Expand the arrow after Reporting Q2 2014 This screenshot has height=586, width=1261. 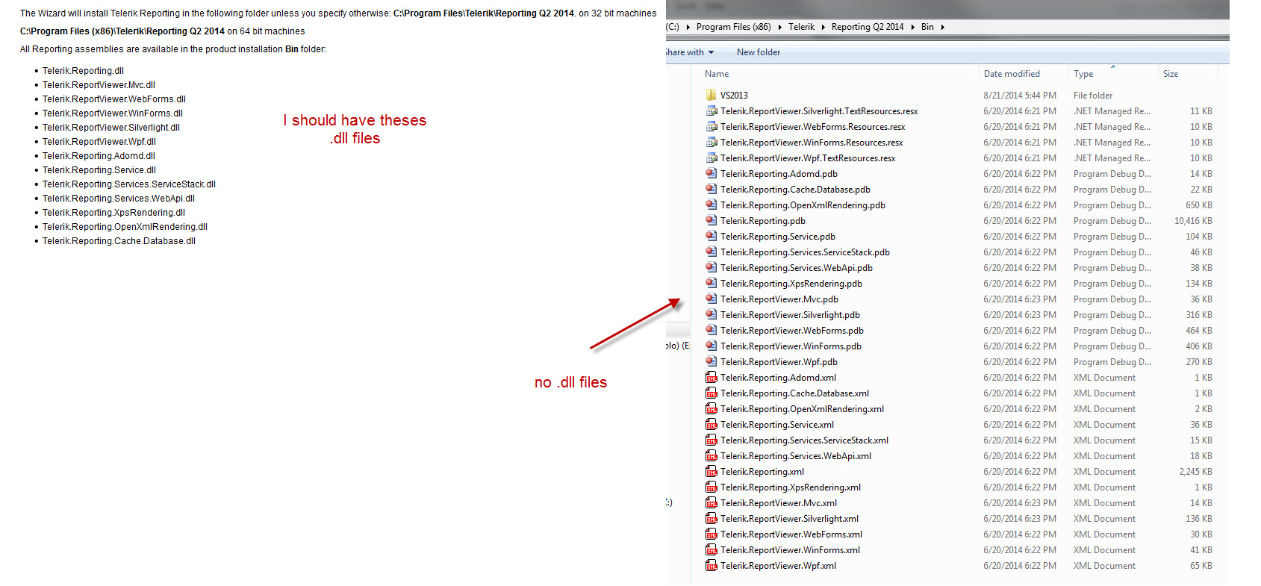(x=912, y=27)
